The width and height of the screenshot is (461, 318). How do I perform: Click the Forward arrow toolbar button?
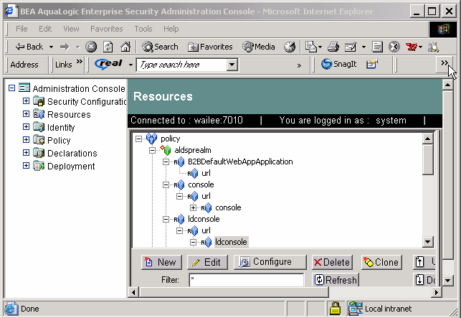click(x=65, y=47)
